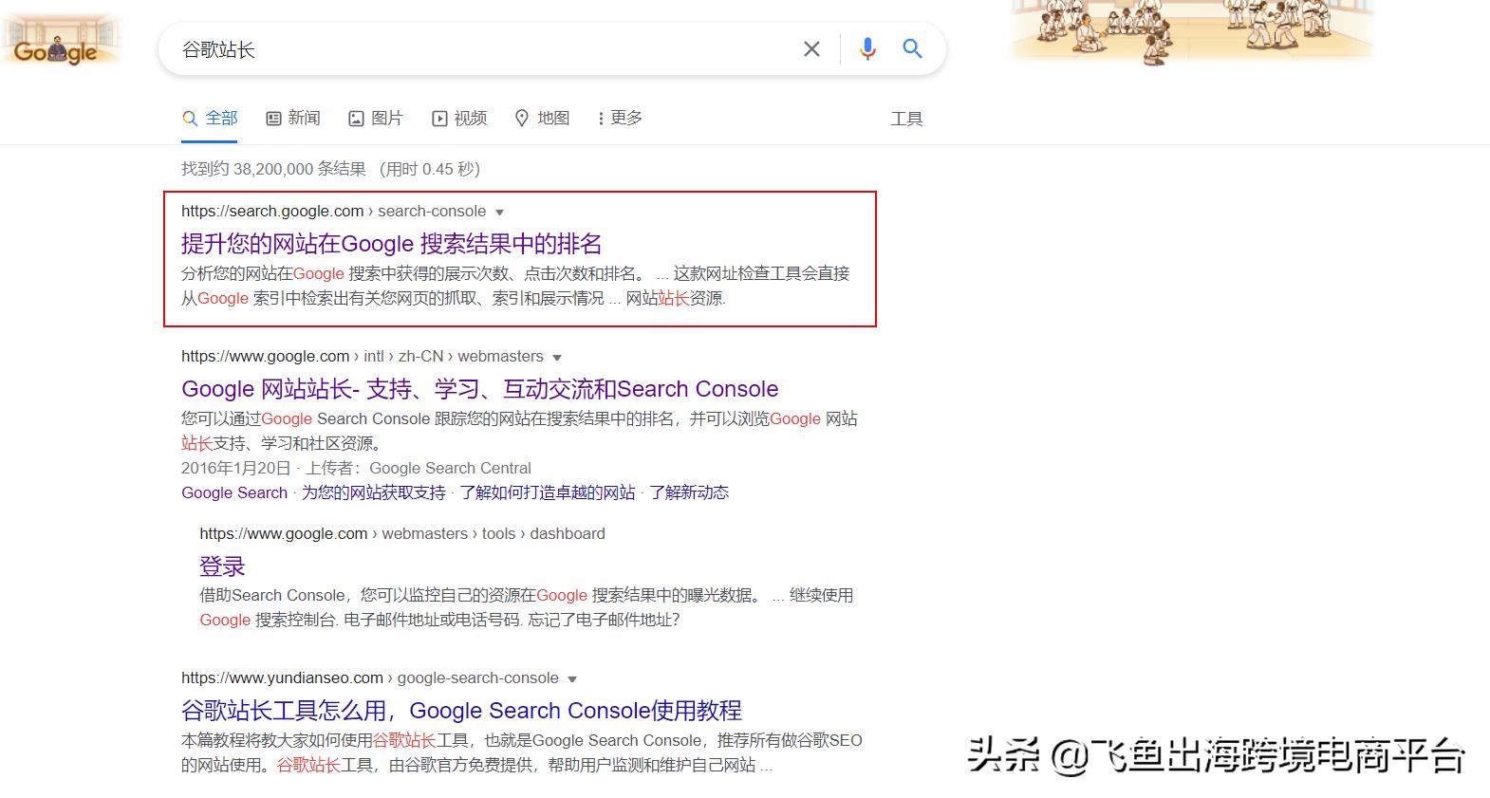Switch to the 地图 tab
This screenshot has width=1490, height=798.
pyautogui.click(x=542, y=118)
